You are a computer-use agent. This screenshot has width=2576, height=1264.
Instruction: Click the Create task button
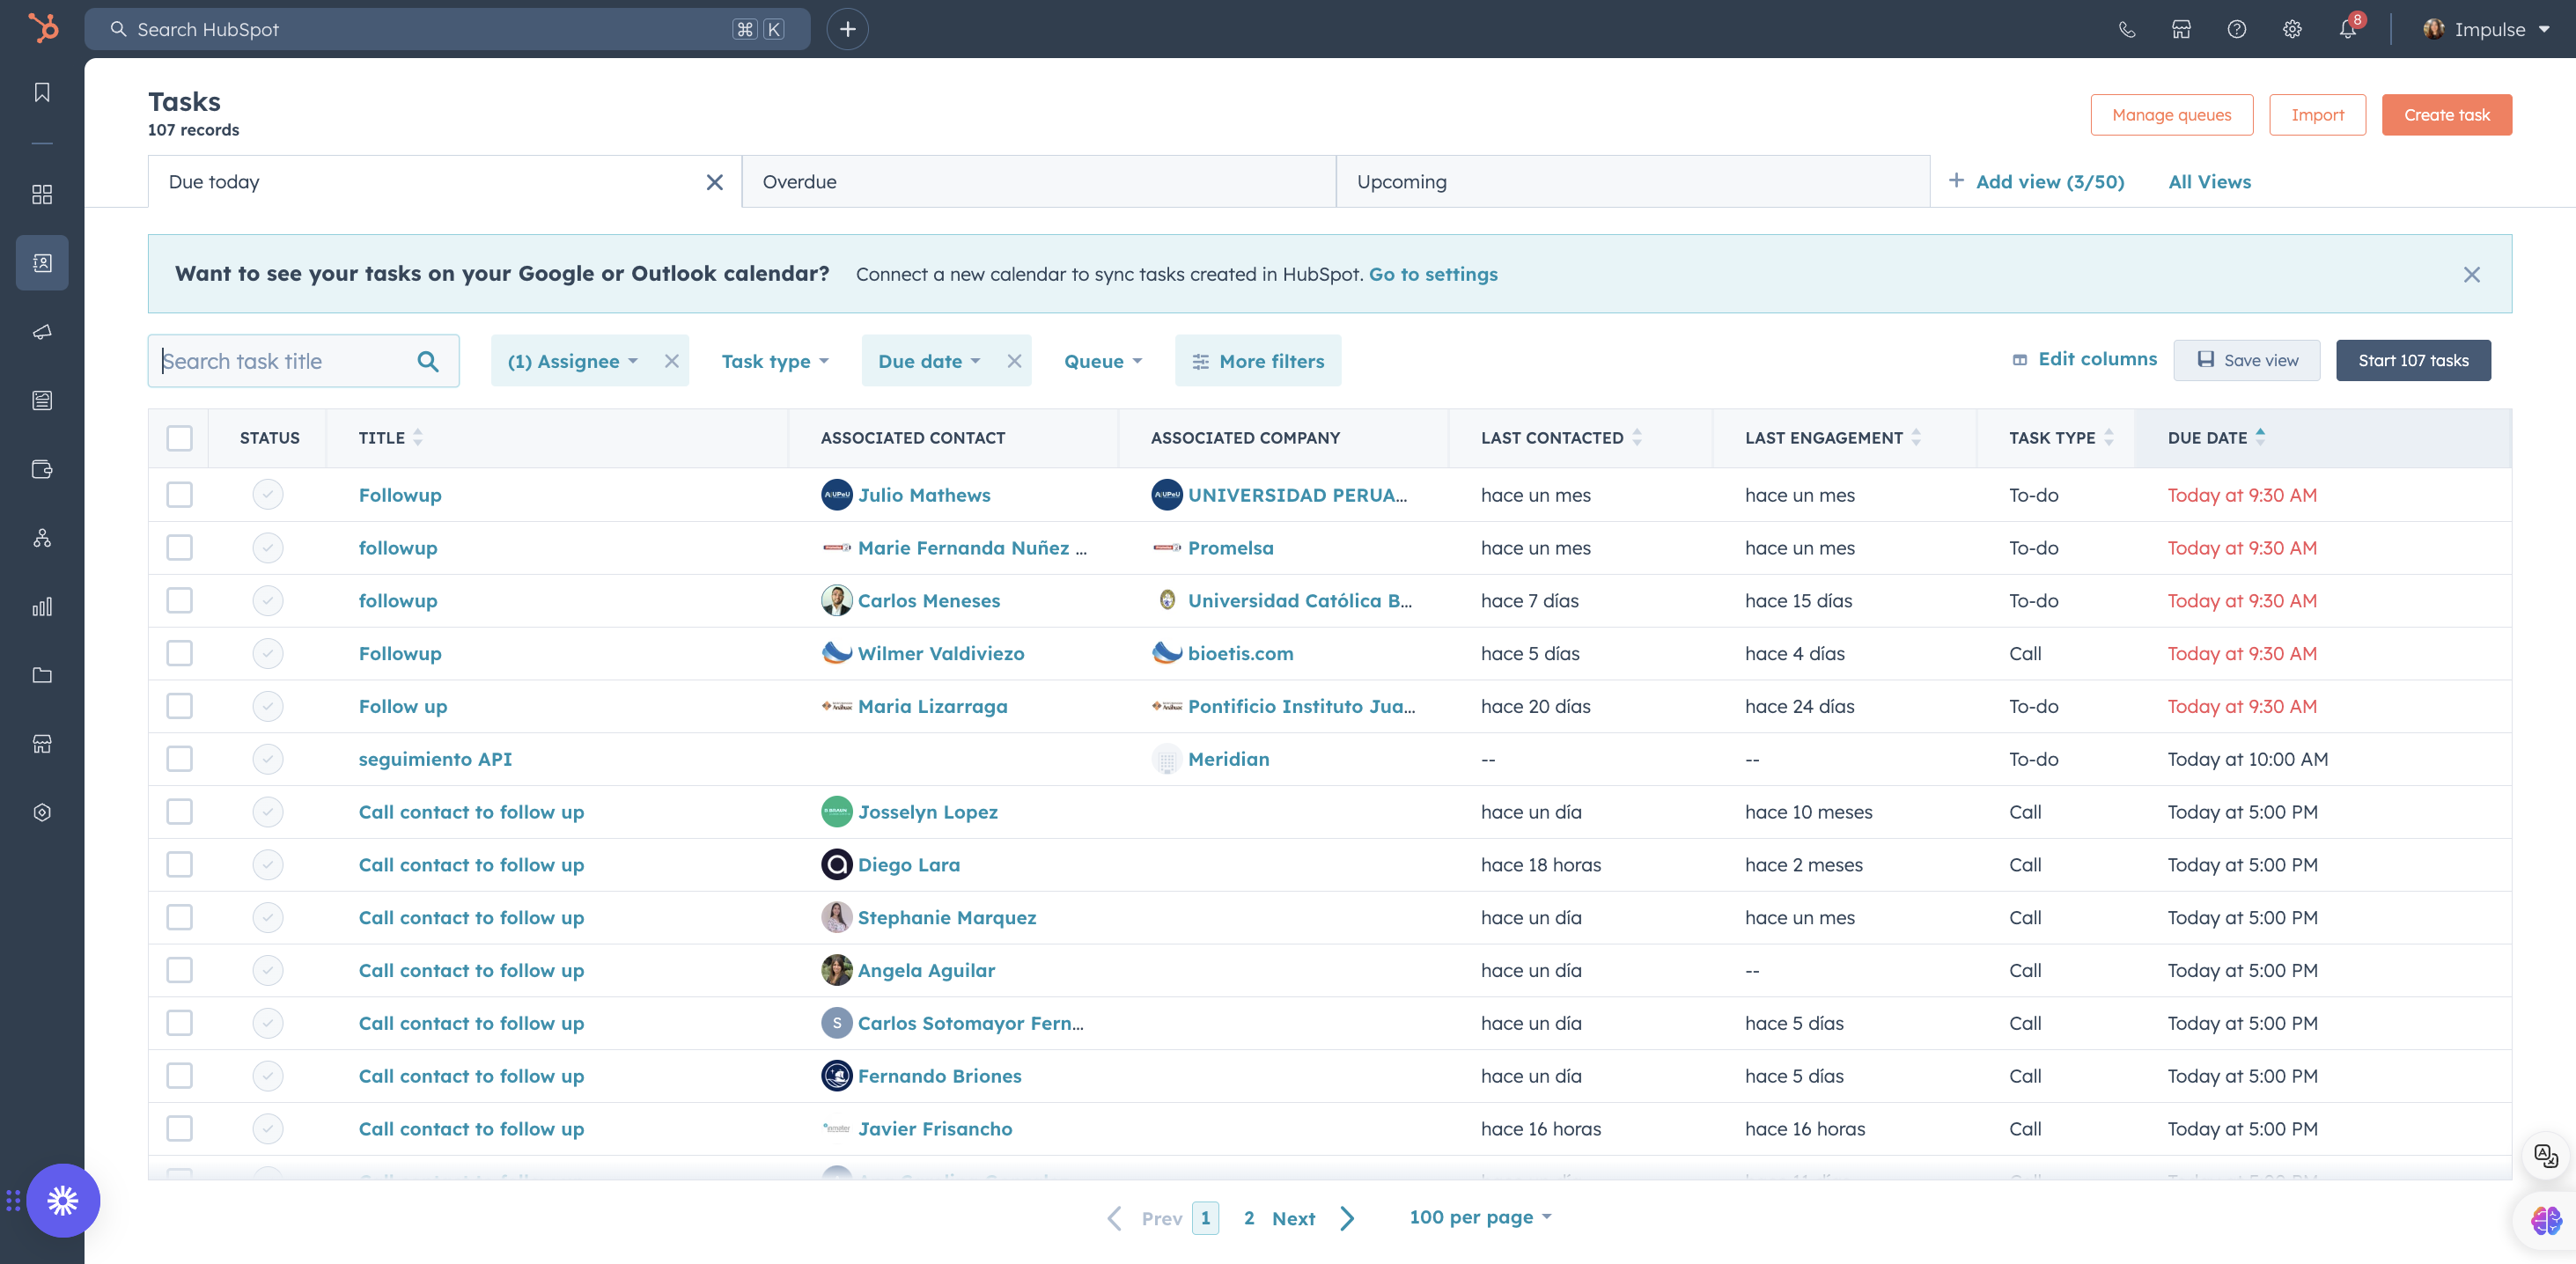point(2446,115)
